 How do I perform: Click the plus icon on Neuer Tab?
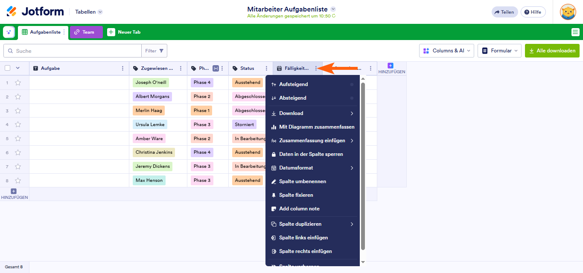(111, 32)
